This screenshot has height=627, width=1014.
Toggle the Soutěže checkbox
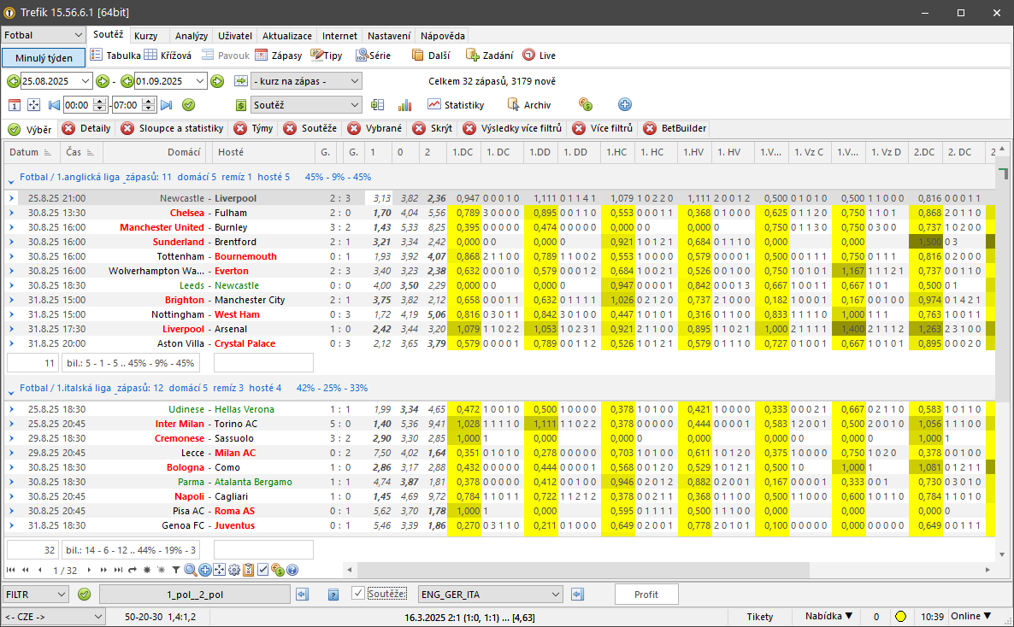pyautogui.click(x=358, y=594)
